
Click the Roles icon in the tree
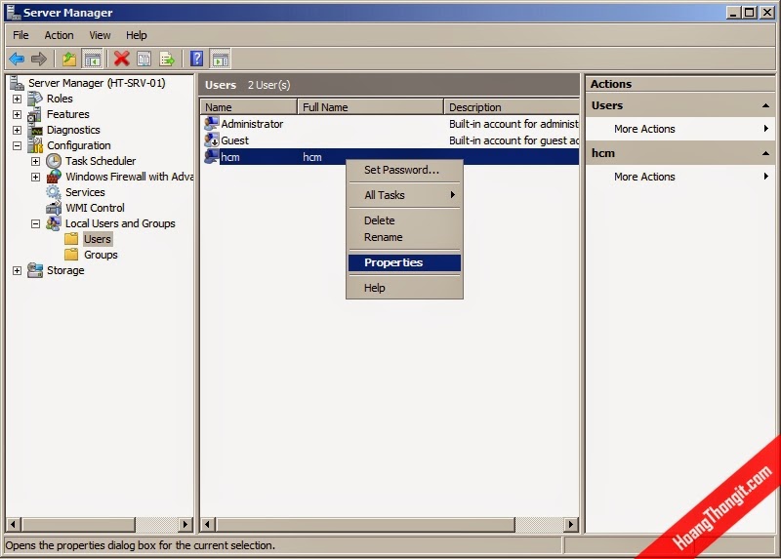(35, 99)
